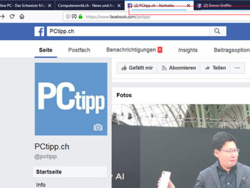The width and height of the screenshot is (250, 188).
Task: Select the PCtipp.ch Startseite browser tab
Action: pos(159,5)
